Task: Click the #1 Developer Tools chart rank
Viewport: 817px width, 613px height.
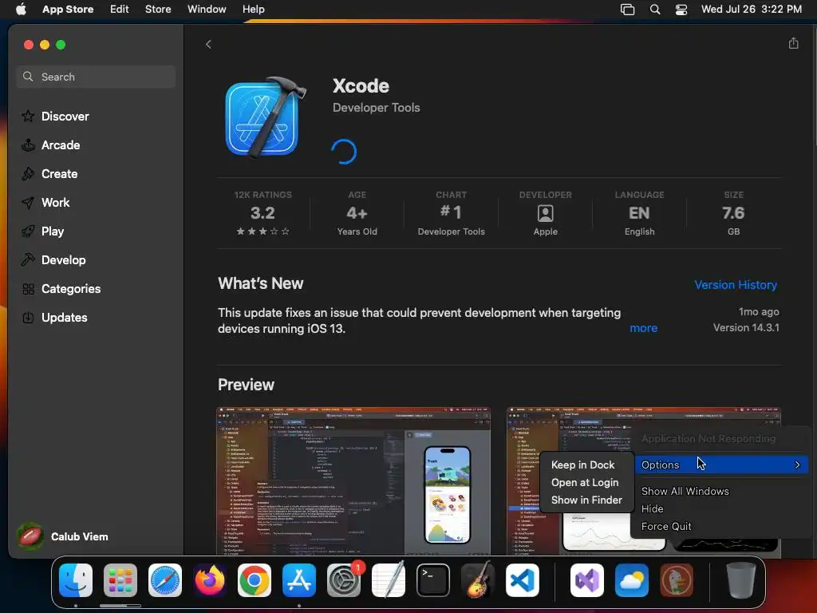Action: pyautogui.click(x=452, y=214)
